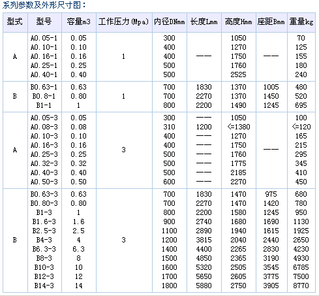319x296 pixels.
Task: Click the 内径DNmm column header
Action: pyautogui.click(x=170, y=22)
